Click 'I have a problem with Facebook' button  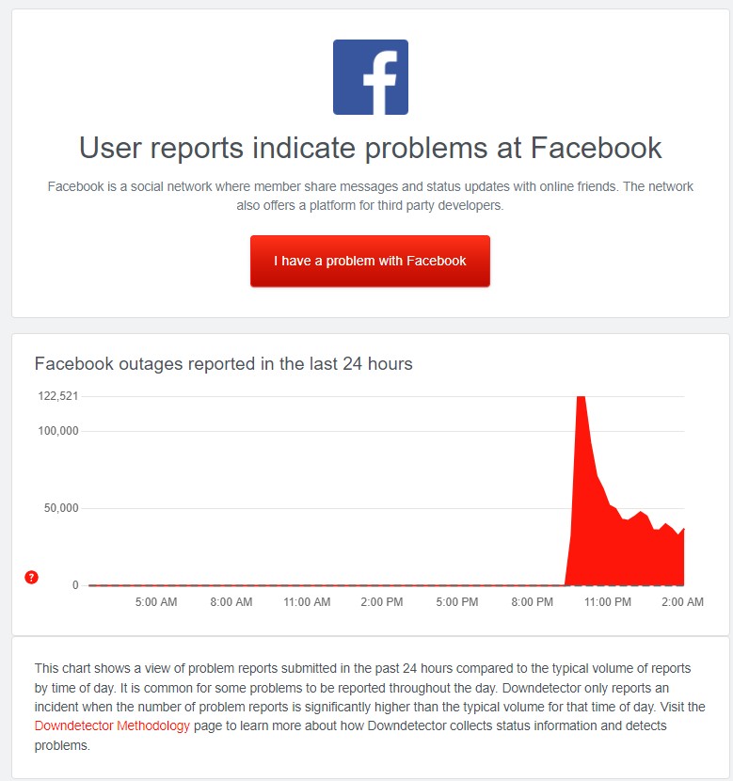point(370,261)
